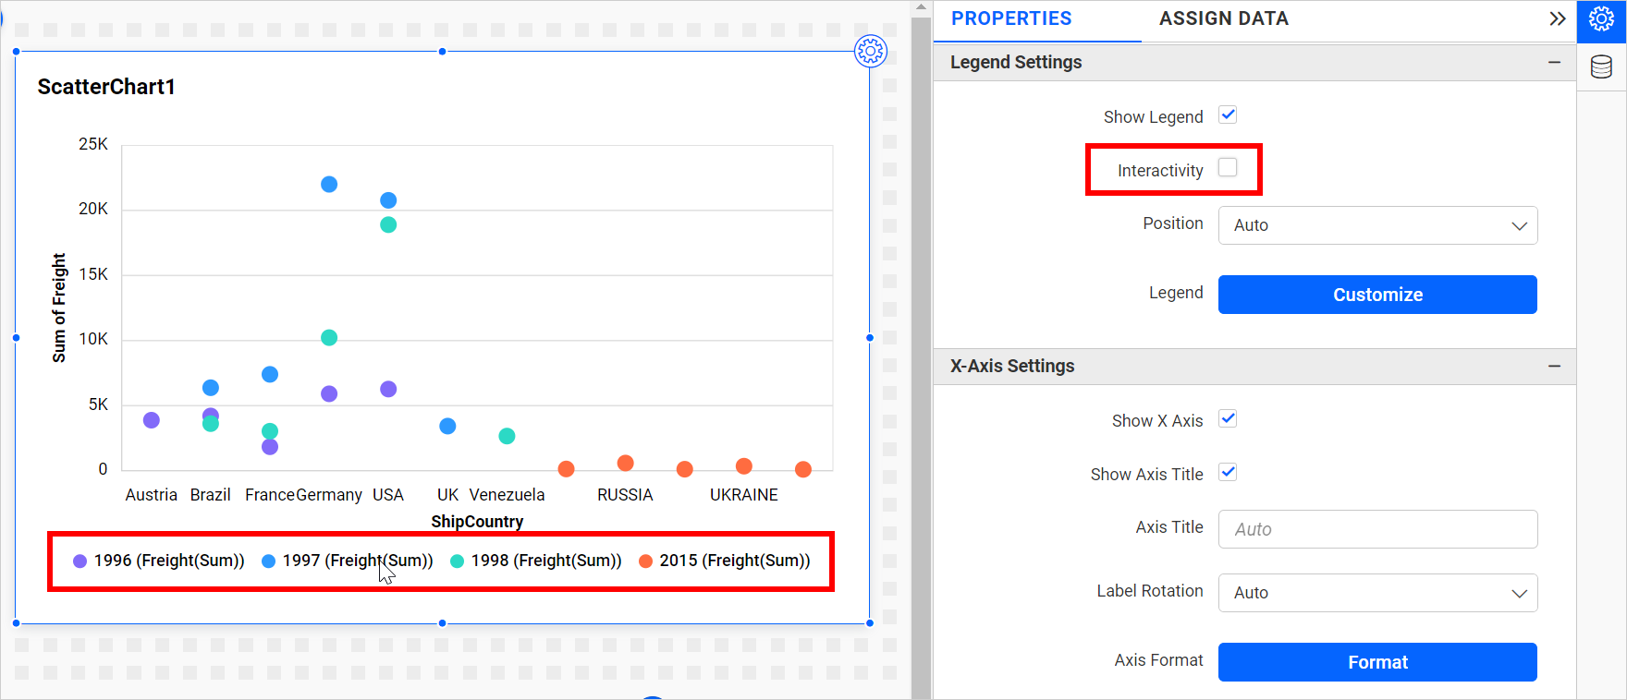
Task: Toggle the Show Axis Title checkbox
Action: [x=1228, y=473]
